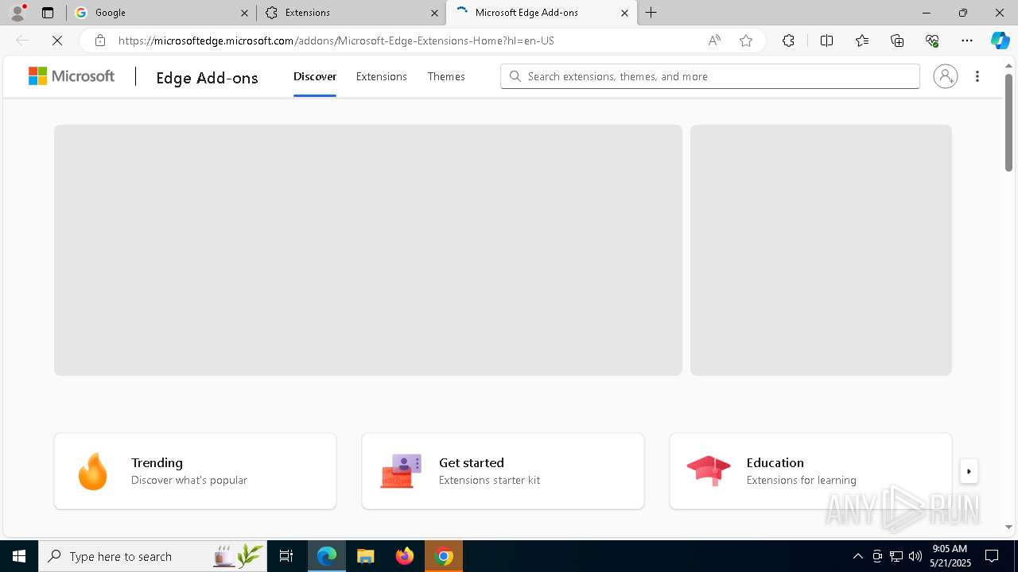
Task: Open the Add-ons more options menu
Action: (977, 76)
